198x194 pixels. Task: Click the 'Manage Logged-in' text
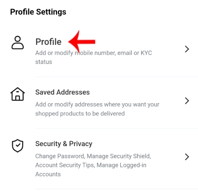point(121,165)
